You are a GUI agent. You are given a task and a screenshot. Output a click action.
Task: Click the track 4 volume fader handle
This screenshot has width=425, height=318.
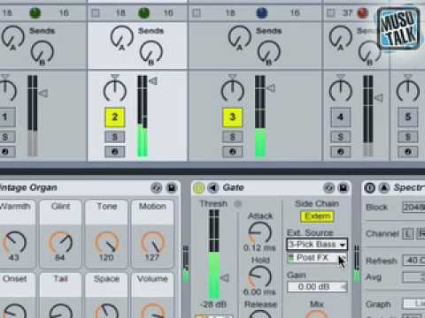click(378, 97)
